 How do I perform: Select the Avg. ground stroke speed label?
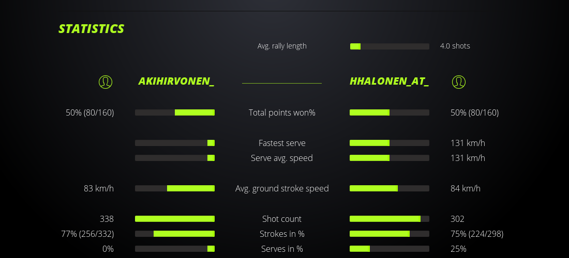click(x=282, y=188)
